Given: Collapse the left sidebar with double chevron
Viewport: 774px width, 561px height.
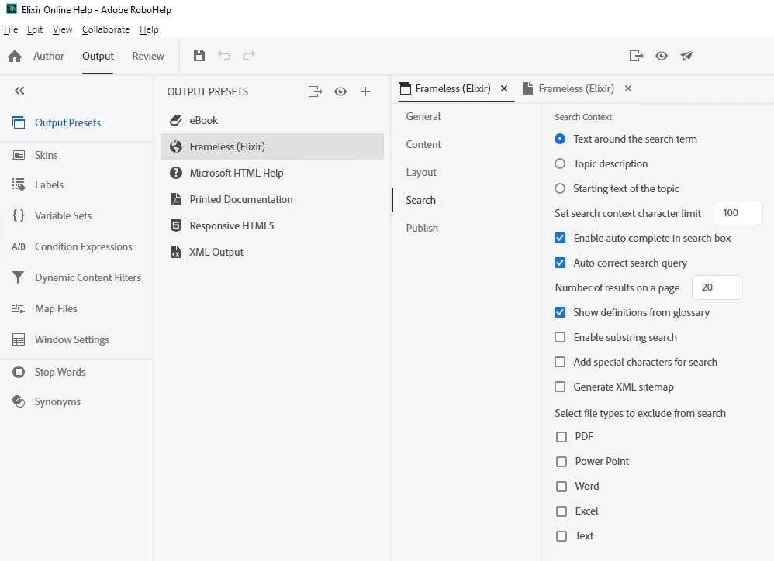Looking at the screenshot, I should coord(19,91).
